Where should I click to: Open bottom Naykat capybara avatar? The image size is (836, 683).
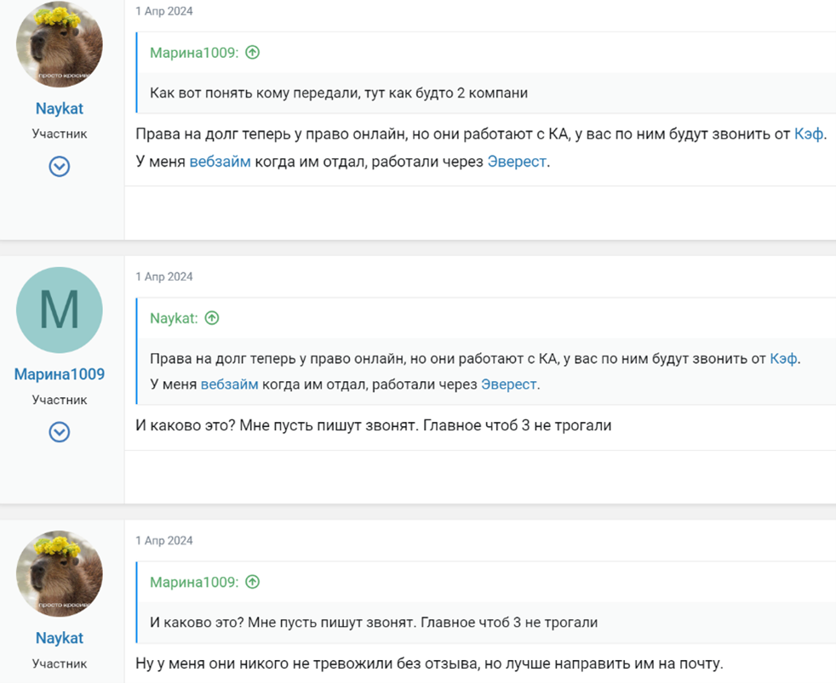60,574
